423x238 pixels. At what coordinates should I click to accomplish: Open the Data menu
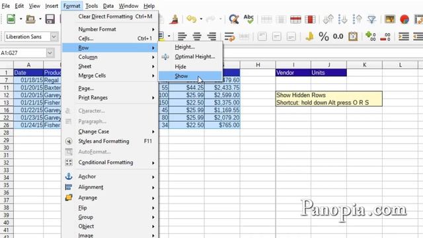point(108,6)
